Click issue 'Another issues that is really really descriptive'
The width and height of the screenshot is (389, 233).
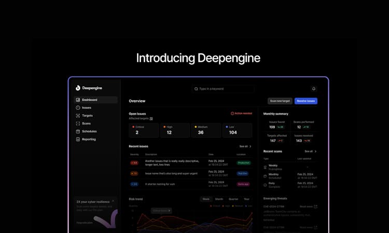(x=172, y=163)
